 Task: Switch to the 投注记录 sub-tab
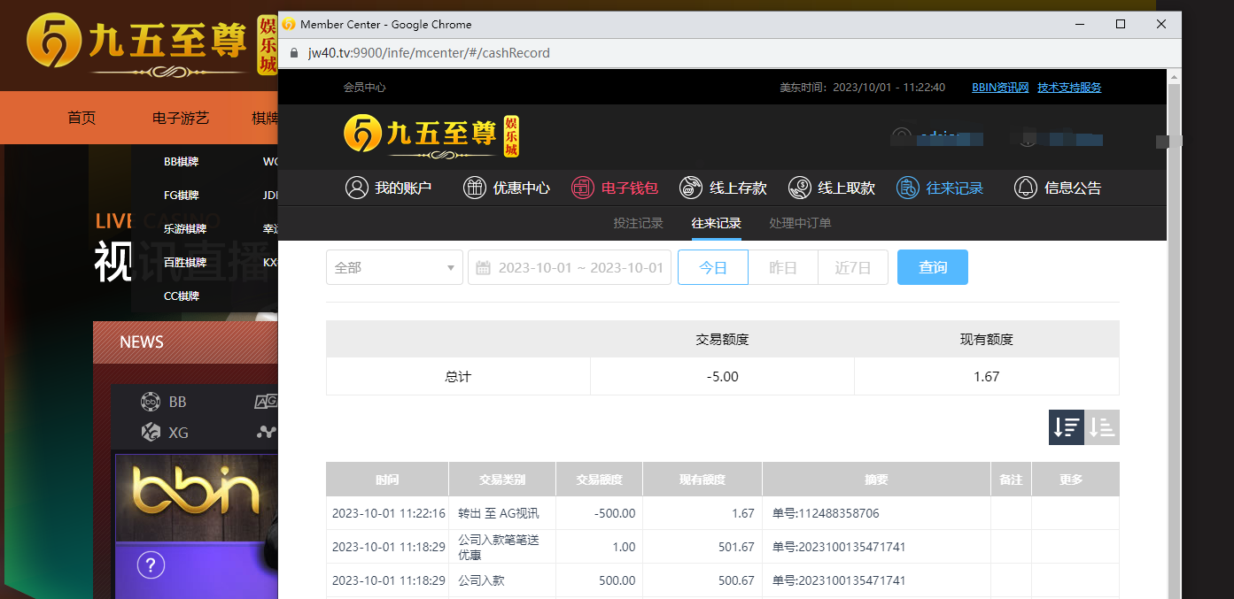[x=638, y=223]
